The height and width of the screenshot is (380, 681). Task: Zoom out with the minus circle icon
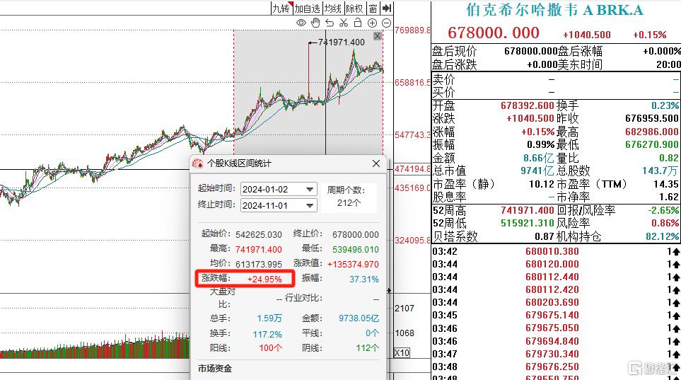click(386, 23)
